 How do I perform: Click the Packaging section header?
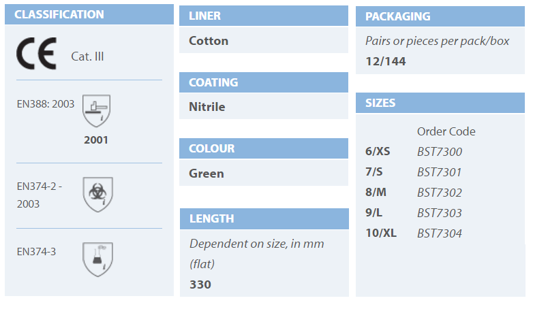(x=397, y=16)
